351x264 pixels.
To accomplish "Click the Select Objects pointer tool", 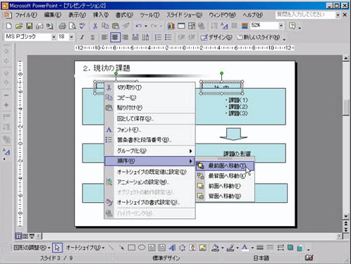I will click(x=57, y=248).
